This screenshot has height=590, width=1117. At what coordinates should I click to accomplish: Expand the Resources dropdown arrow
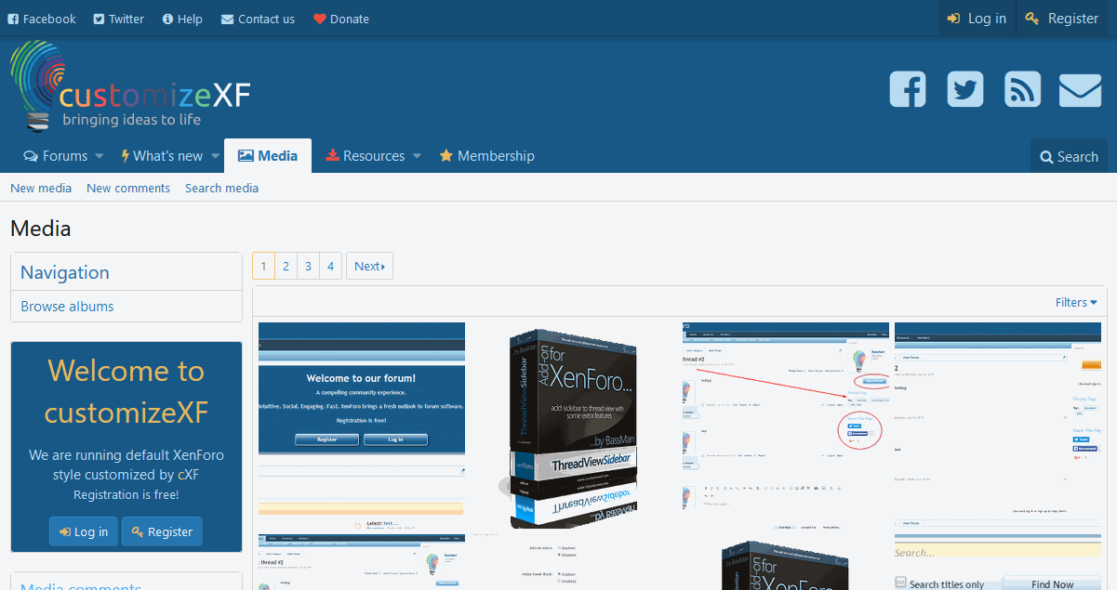(x=417, y=156)
